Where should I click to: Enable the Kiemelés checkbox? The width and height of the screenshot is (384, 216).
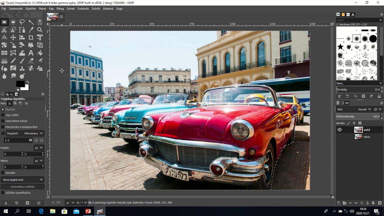3,173
